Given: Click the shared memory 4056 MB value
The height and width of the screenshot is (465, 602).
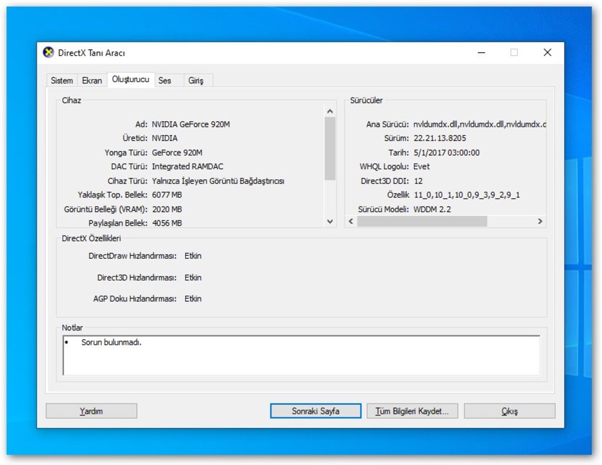Looking at the screenshot, I should pyautogui.click(x=167, y=223).
